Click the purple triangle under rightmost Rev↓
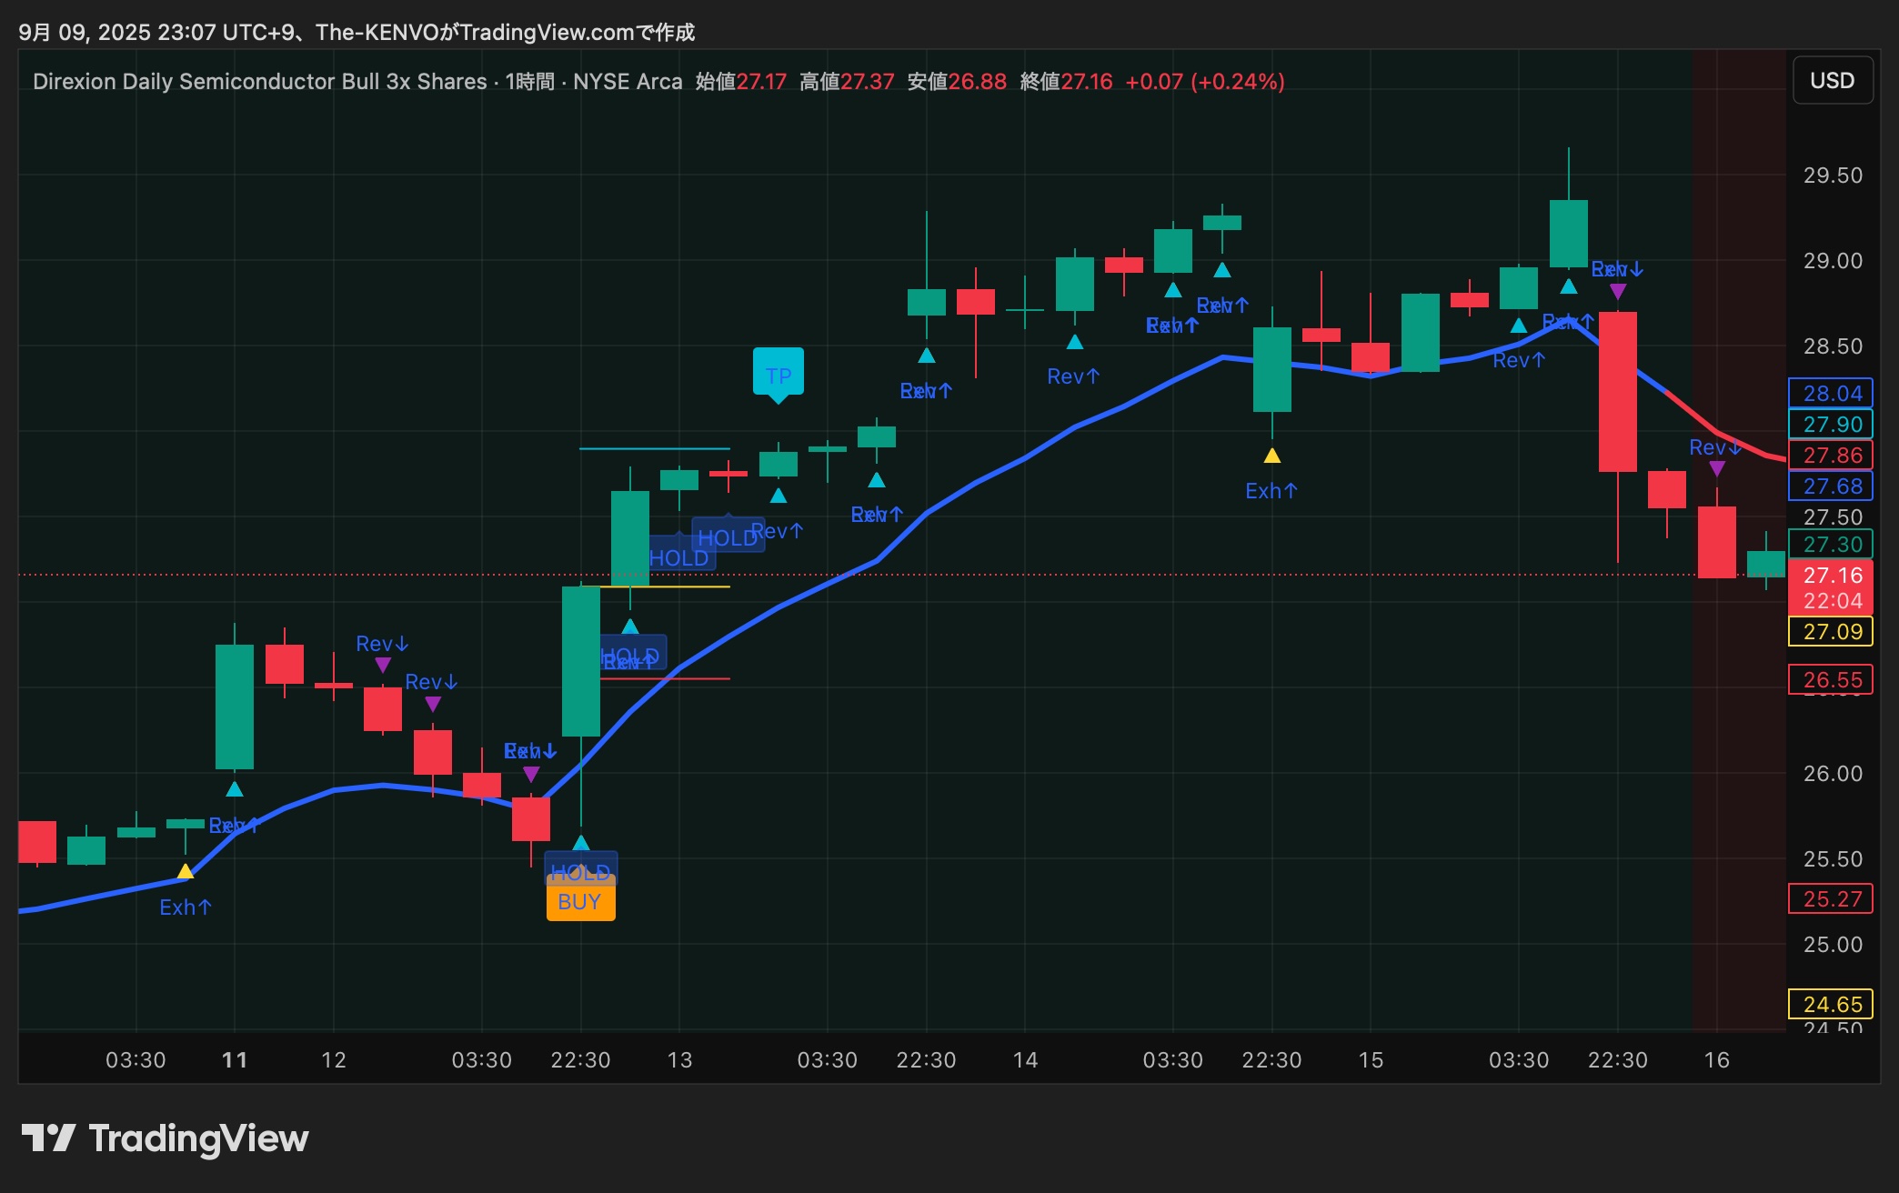1899x1193 pixels. (1716, 469)
